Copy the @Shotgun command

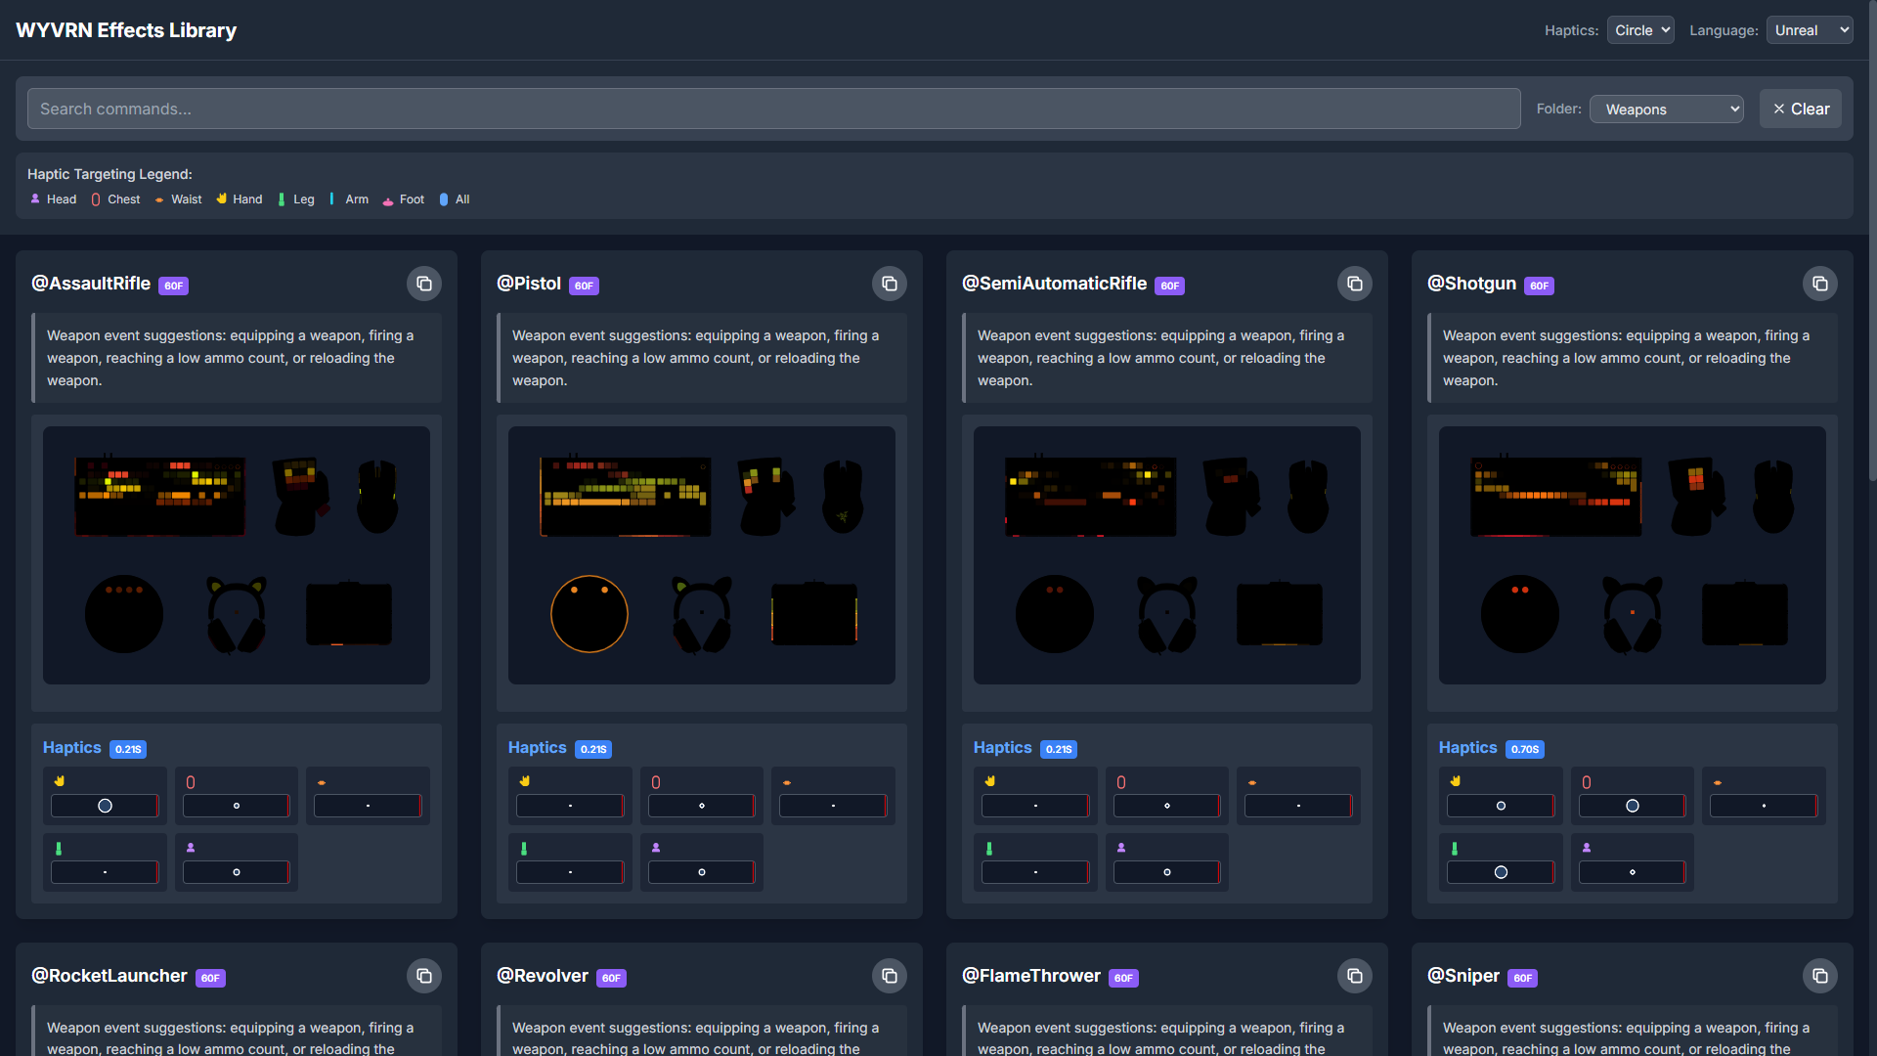click(1820, 284)
